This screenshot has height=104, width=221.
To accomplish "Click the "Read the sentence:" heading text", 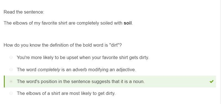I will (24, 12).
